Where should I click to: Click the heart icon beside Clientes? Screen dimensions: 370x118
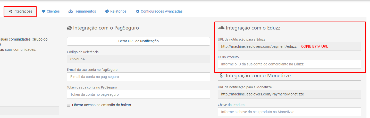[44, 11]
